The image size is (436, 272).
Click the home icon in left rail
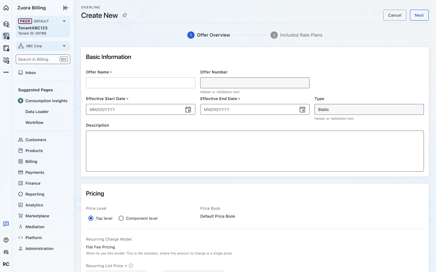click(6, 8)
